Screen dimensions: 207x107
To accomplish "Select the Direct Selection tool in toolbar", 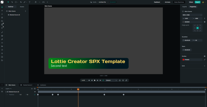I will (x=12, y=2).
